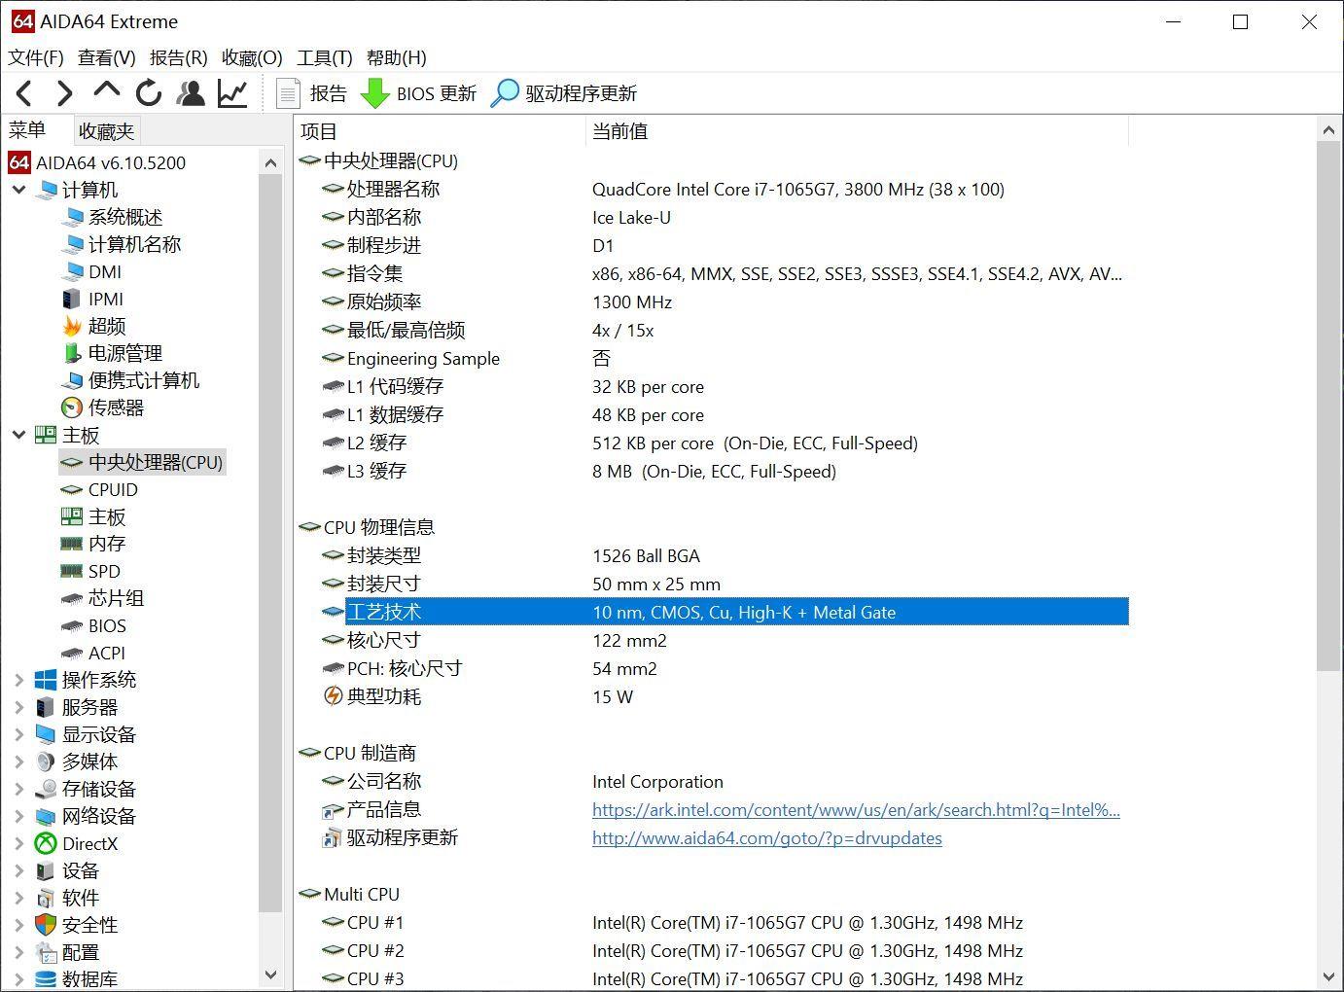1344x992 pixels.
Task: Open the graph chart toolbar icon
Action: coord(232,93)
